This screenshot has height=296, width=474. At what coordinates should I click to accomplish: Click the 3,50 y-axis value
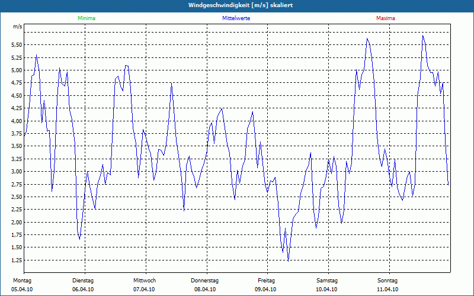tap(17, 146)
